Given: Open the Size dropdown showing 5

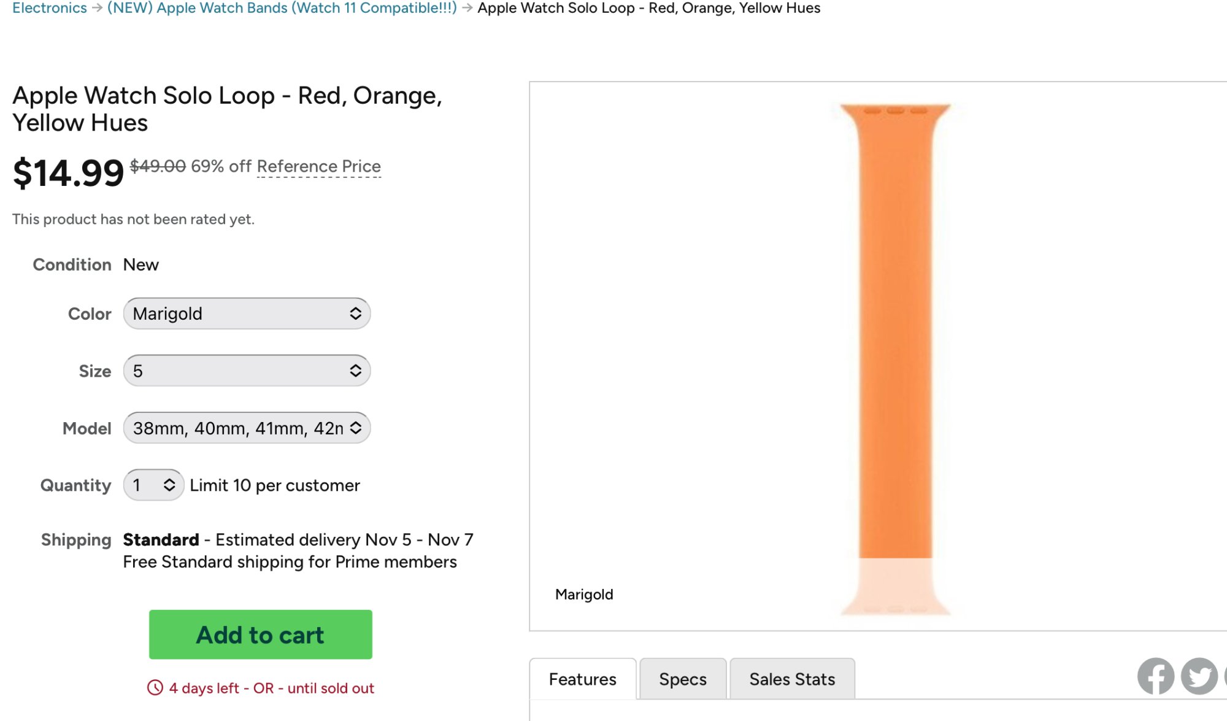Looking at the screenshot, I should point(246,371).
